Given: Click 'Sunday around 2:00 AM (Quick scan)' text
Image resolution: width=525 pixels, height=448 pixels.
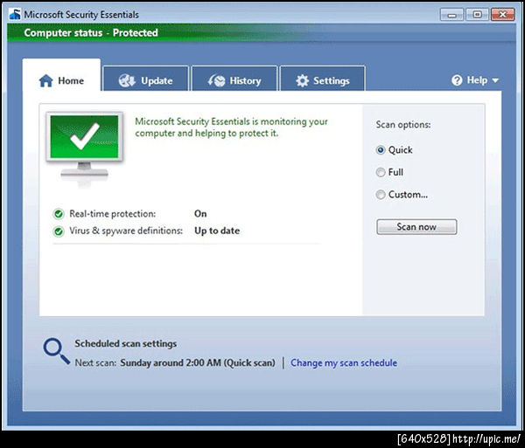Looking at the screenshot, I should [x=198, y=362].
